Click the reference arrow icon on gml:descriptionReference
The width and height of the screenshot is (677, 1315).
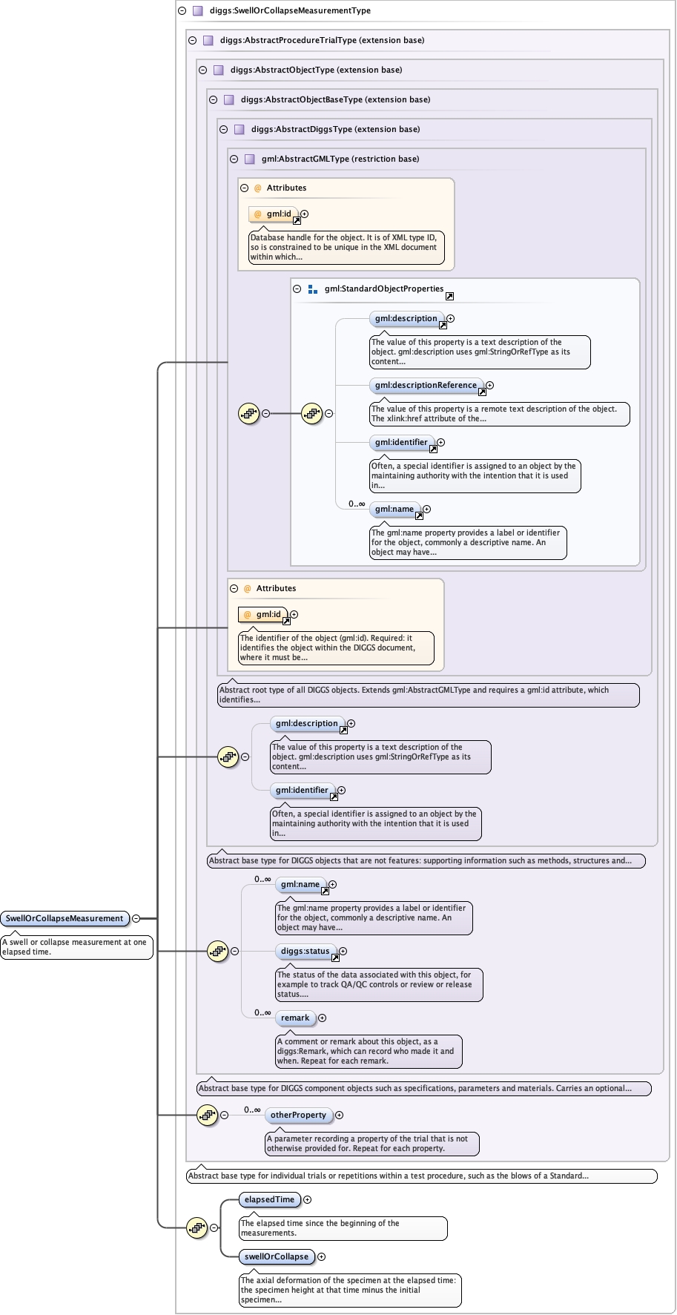pos(481,392)
